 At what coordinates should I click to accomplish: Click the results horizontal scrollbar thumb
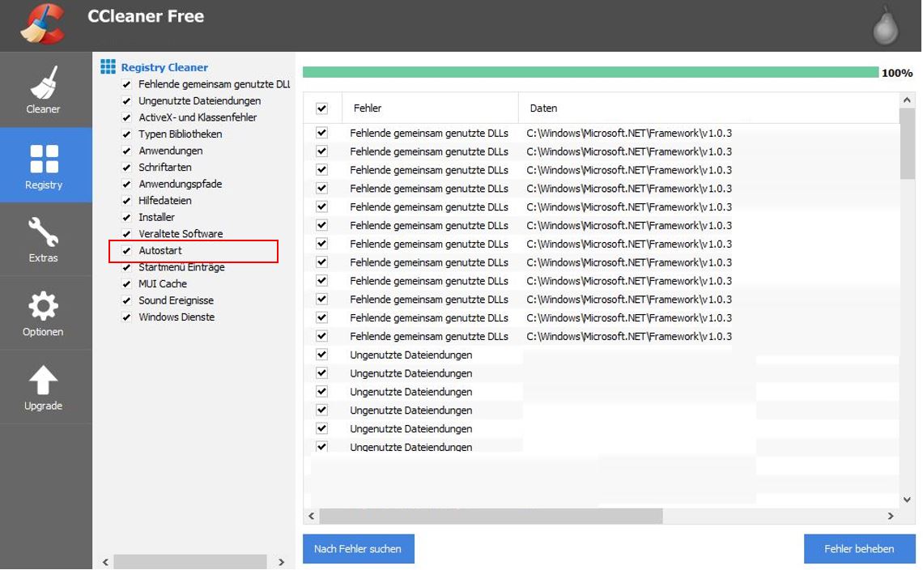pos(491,516)
